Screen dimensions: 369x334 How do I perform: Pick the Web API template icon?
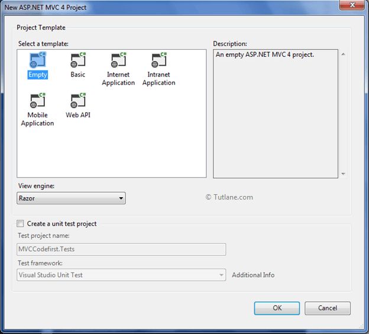point(78,101)
